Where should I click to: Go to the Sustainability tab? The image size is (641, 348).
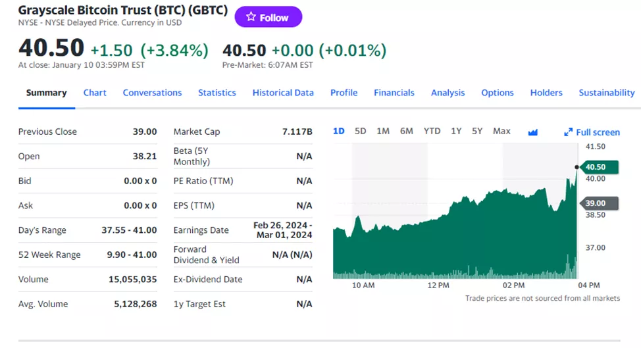[x=606, y=93]
